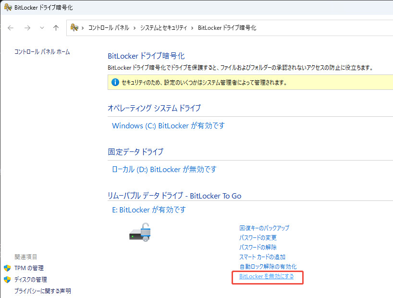Image resolution: width=393 pixels, height=298 pixels.
Task: Open スマート カードの追加 link
Action: 262,257
